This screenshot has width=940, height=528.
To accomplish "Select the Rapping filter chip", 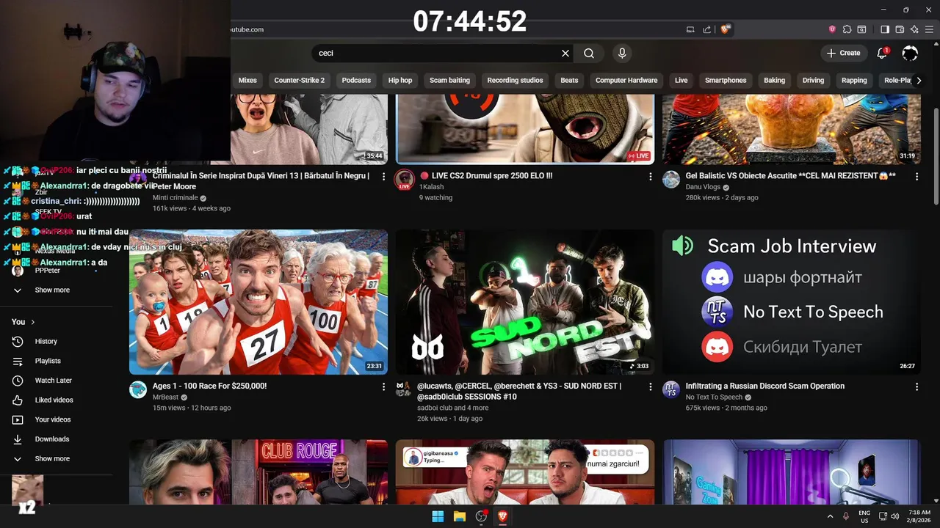I will (x=854, y=80).
